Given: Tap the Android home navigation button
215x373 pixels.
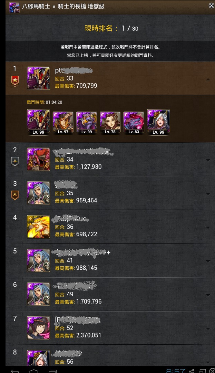Looking at the screenshot, I should pyautogui.click(x=33, y=371).
